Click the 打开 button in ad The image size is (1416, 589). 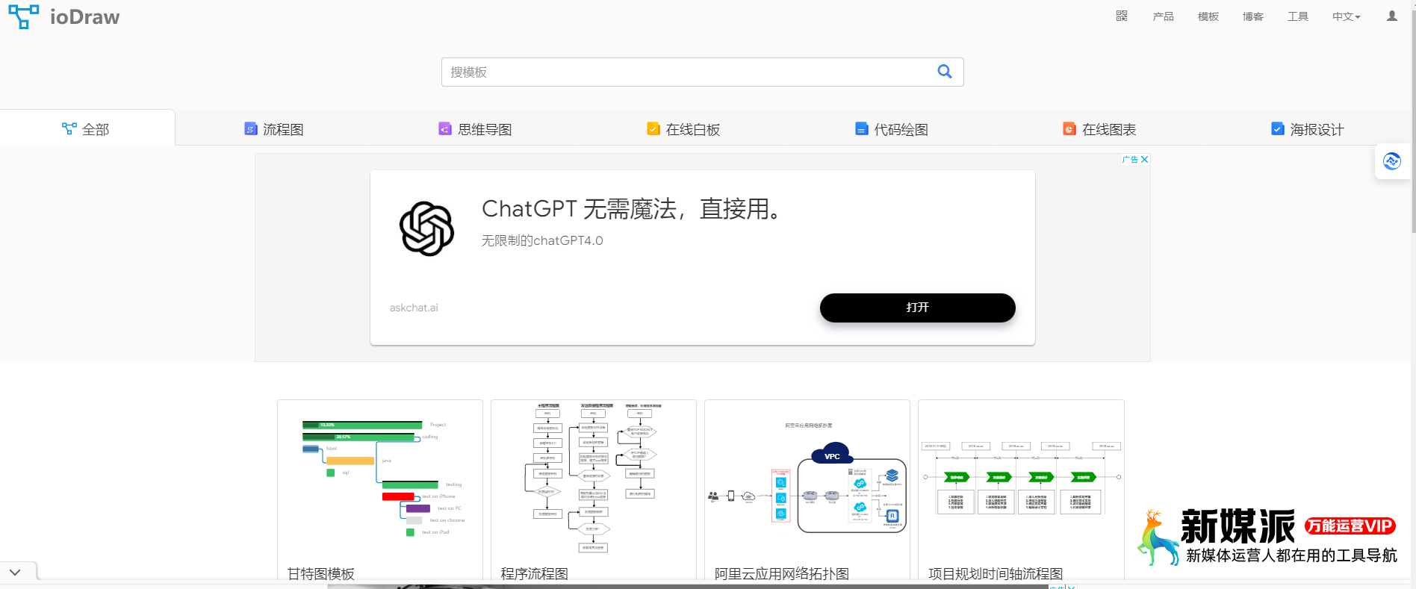click(x=918, y=308)
